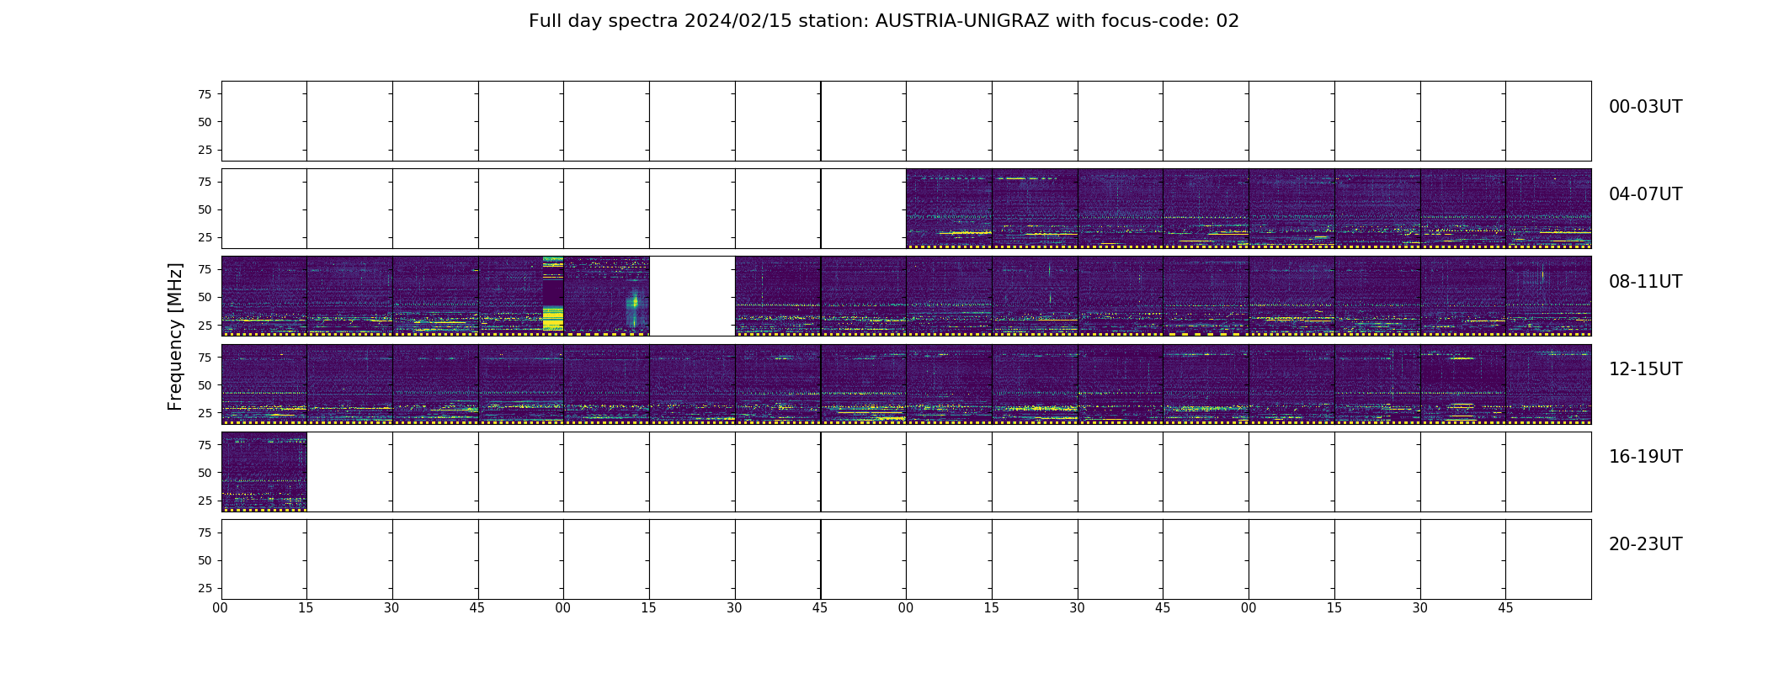Select the 25 tick of the 20-23UT row
This screenshot has width=1768, height=673.
[205, 588]
